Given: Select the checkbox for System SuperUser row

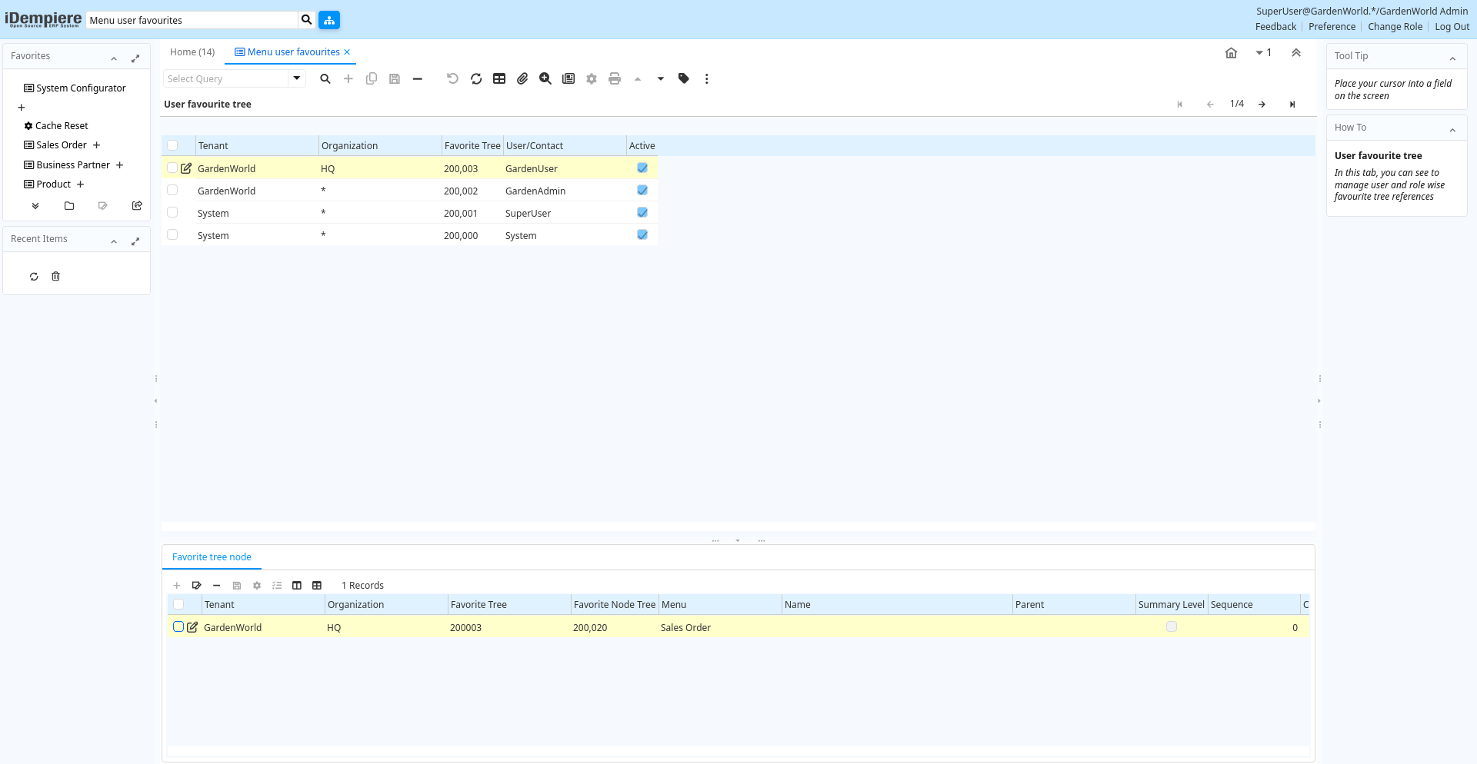Looking at the screenshot, I should pyautogui.click(x=172, y=213).
